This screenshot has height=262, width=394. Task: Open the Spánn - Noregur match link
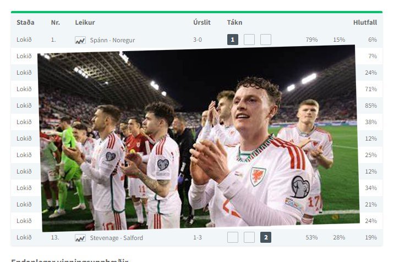point(112,40)
